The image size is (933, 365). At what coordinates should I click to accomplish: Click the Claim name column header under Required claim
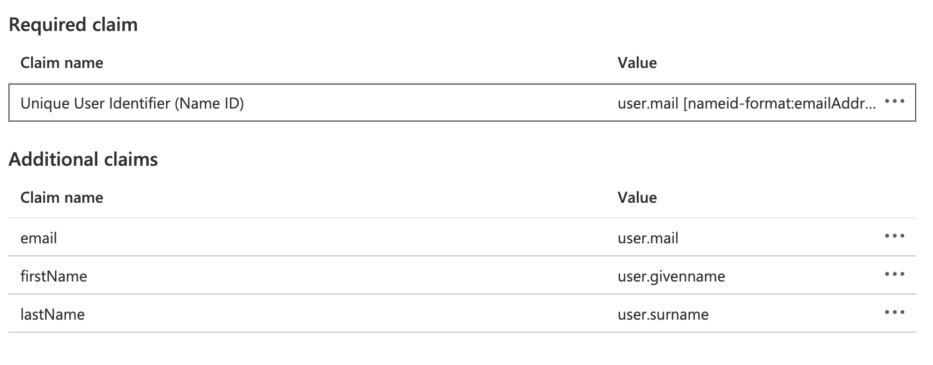(62, 62)
